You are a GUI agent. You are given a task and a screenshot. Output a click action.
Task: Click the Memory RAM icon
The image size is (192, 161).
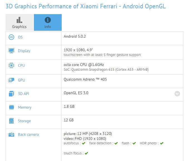click(x=11, y=107)
